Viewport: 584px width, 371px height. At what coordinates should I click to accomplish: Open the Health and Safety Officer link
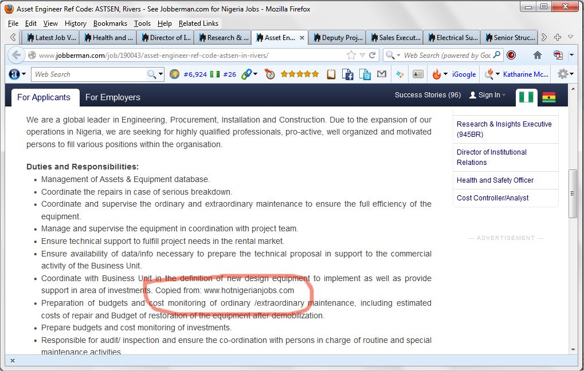(x=495, y=180)
